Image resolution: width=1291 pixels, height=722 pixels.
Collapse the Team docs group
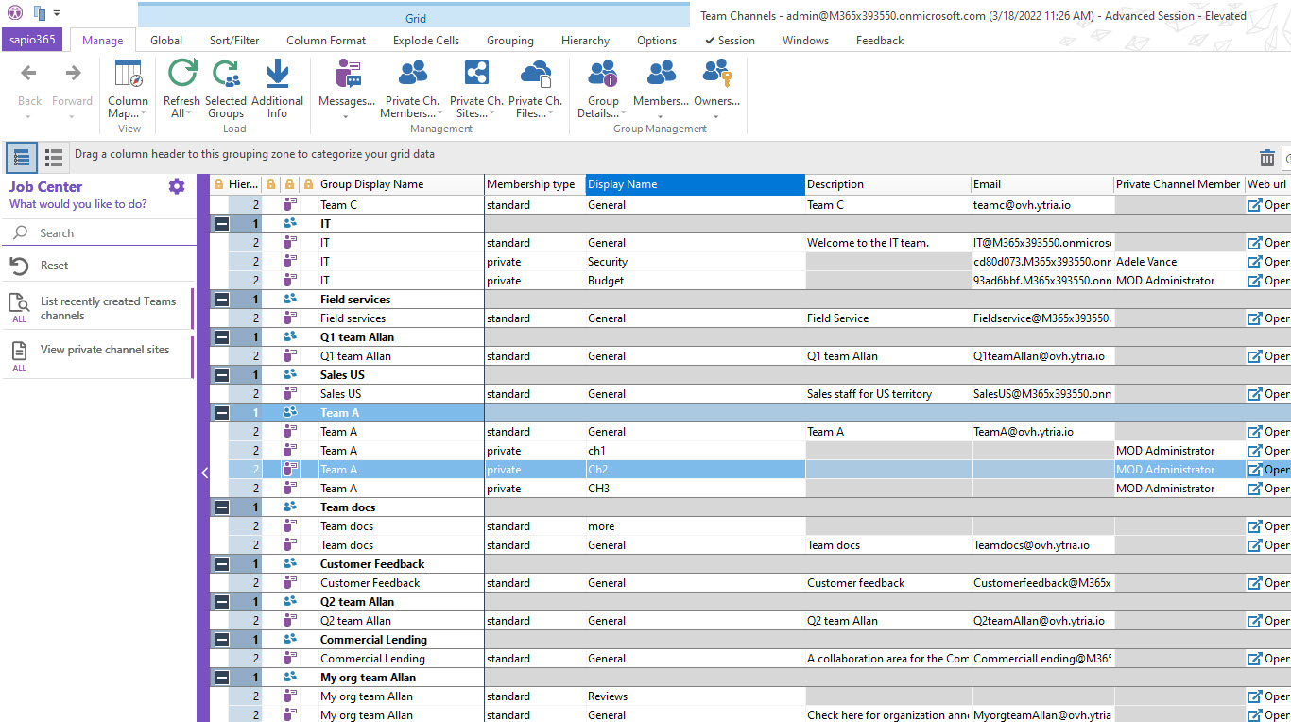point(221,507)
